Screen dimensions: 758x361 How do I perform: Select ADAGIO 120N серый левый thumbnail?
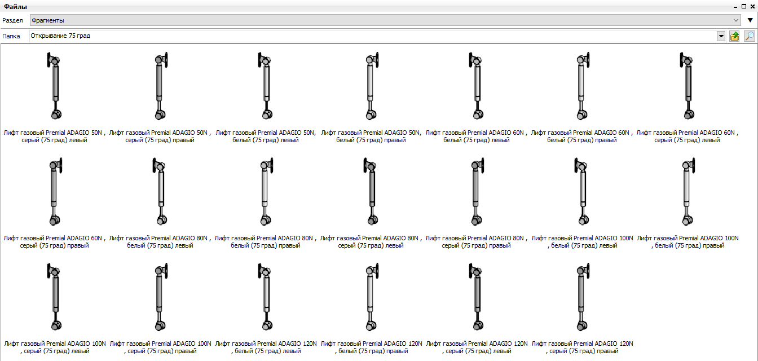(477, 297)
